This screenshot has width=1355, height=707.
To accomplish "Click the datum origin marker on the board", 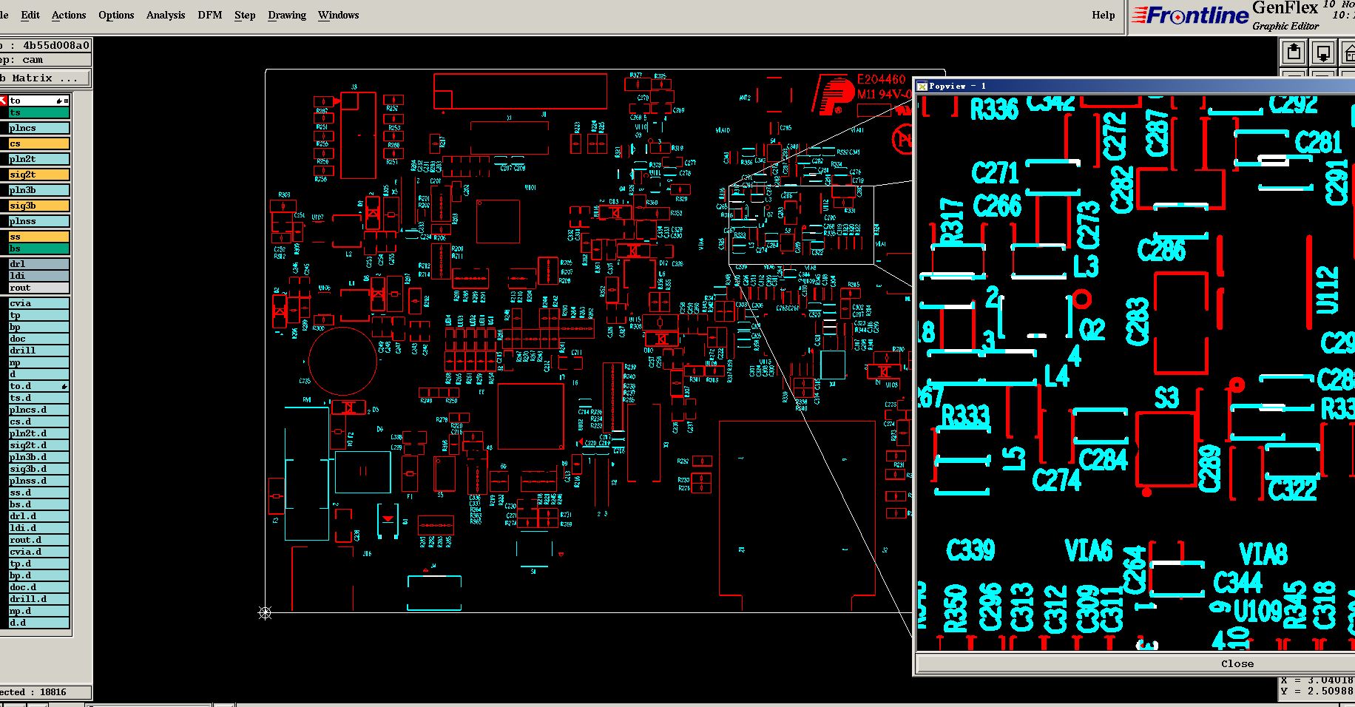I will 265,612.
